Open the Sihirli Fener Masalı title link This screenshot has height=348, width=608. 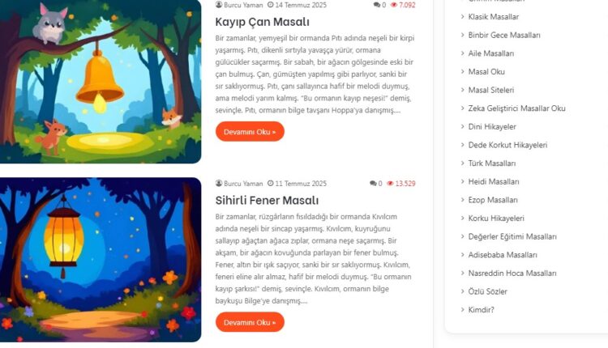267,200
